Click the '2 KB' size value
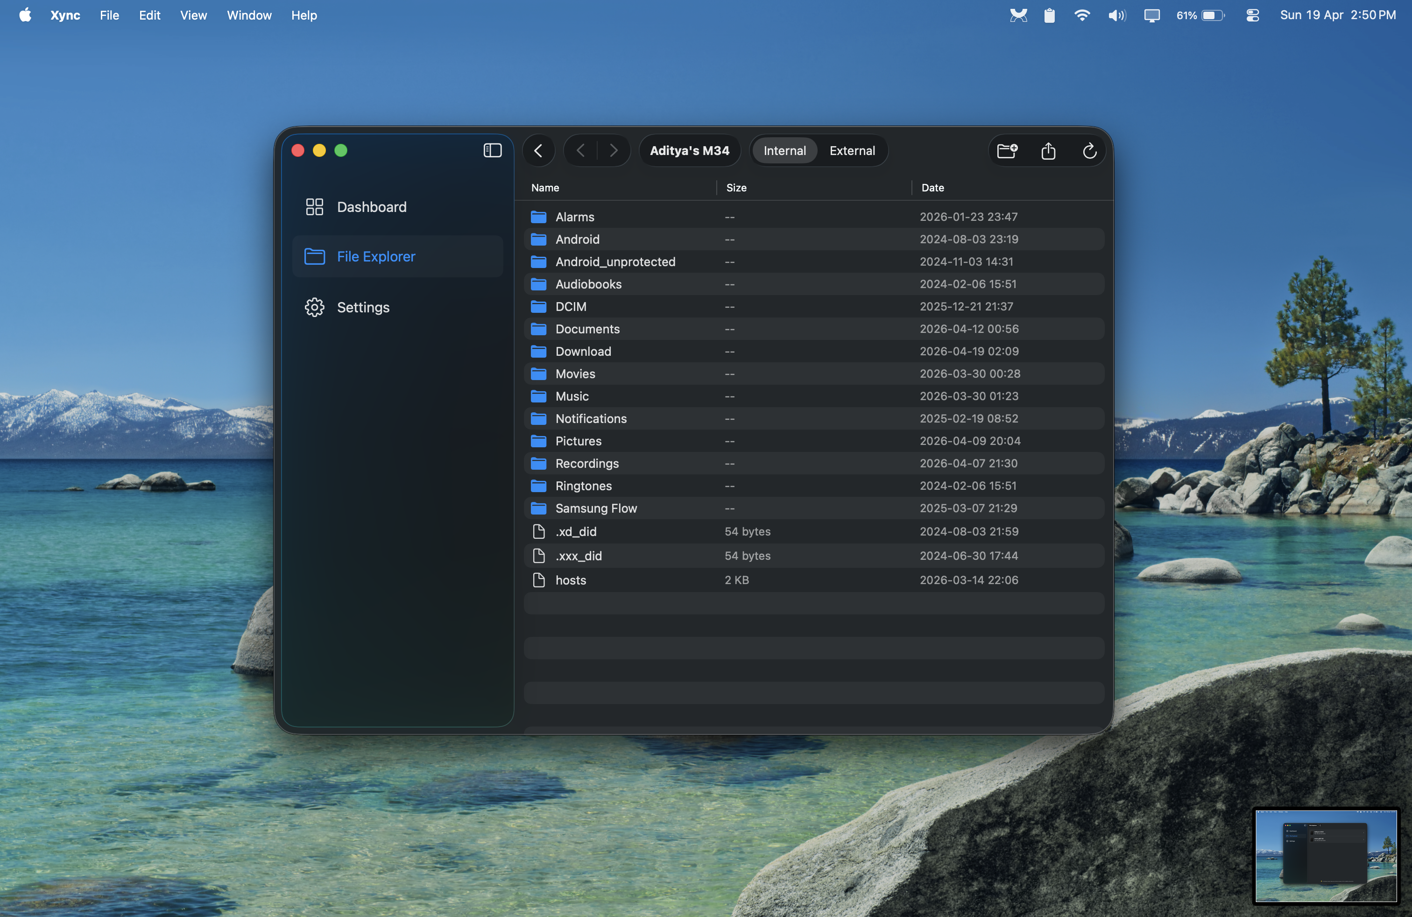Screen dimensions: 1412x917 tap(737, 580)
